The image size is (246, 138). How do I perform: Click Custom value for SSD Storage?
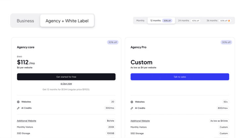224,133
